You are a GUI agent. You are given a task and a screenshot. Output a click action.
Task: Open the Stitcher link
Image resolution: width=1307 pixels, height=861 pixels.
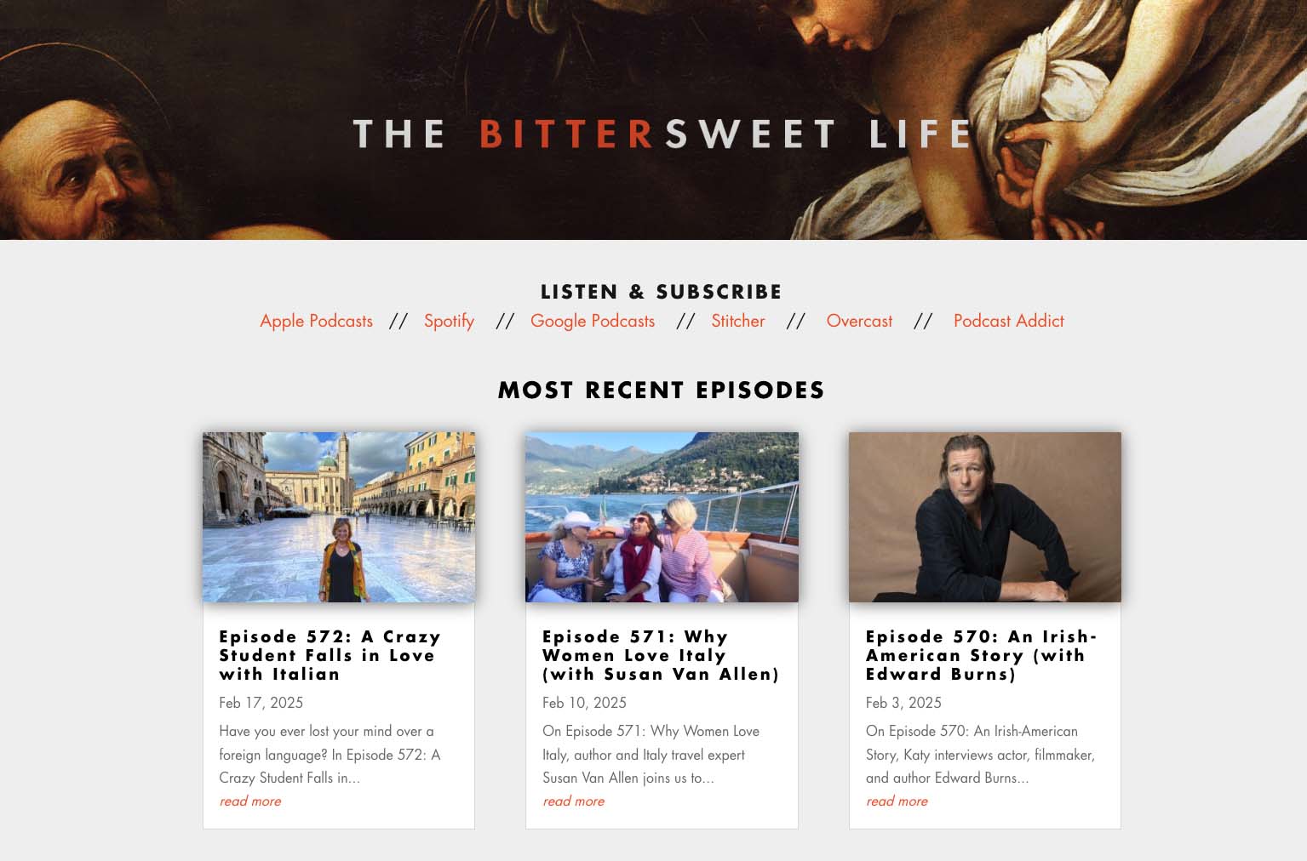tap(738, 321)
